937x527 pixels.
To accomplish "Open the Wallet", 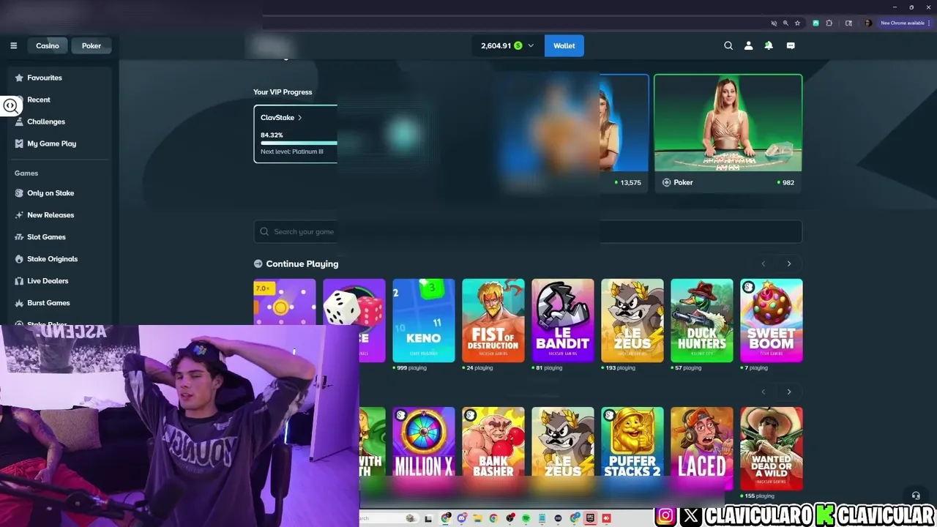I will [x=564, y=45].
